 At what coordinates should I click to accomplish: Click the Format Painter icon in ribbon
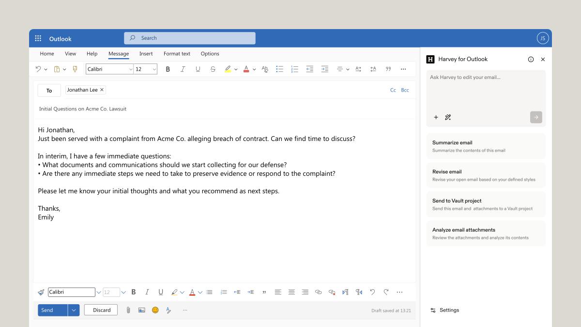click(75, 69)
